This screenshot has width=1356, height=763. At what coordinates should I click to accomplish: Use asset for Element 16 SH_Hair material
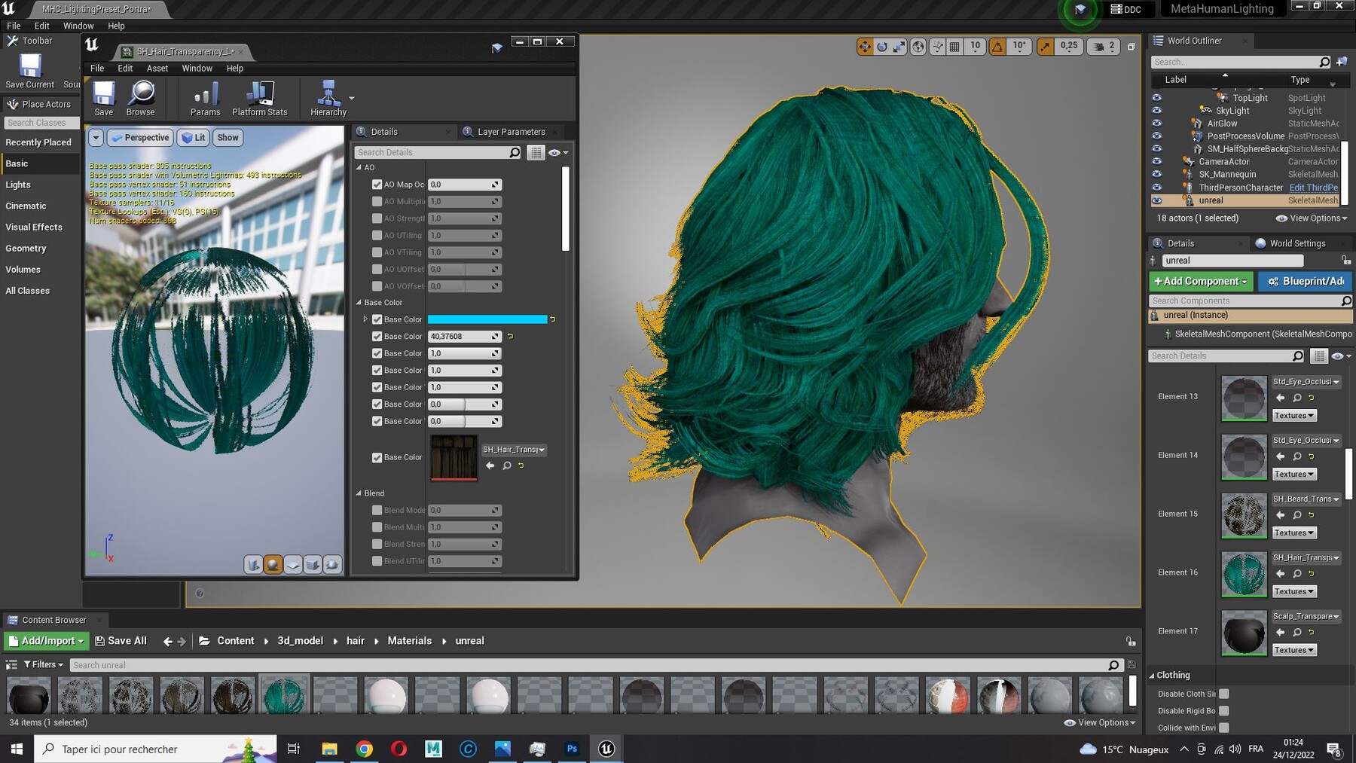1281,573
